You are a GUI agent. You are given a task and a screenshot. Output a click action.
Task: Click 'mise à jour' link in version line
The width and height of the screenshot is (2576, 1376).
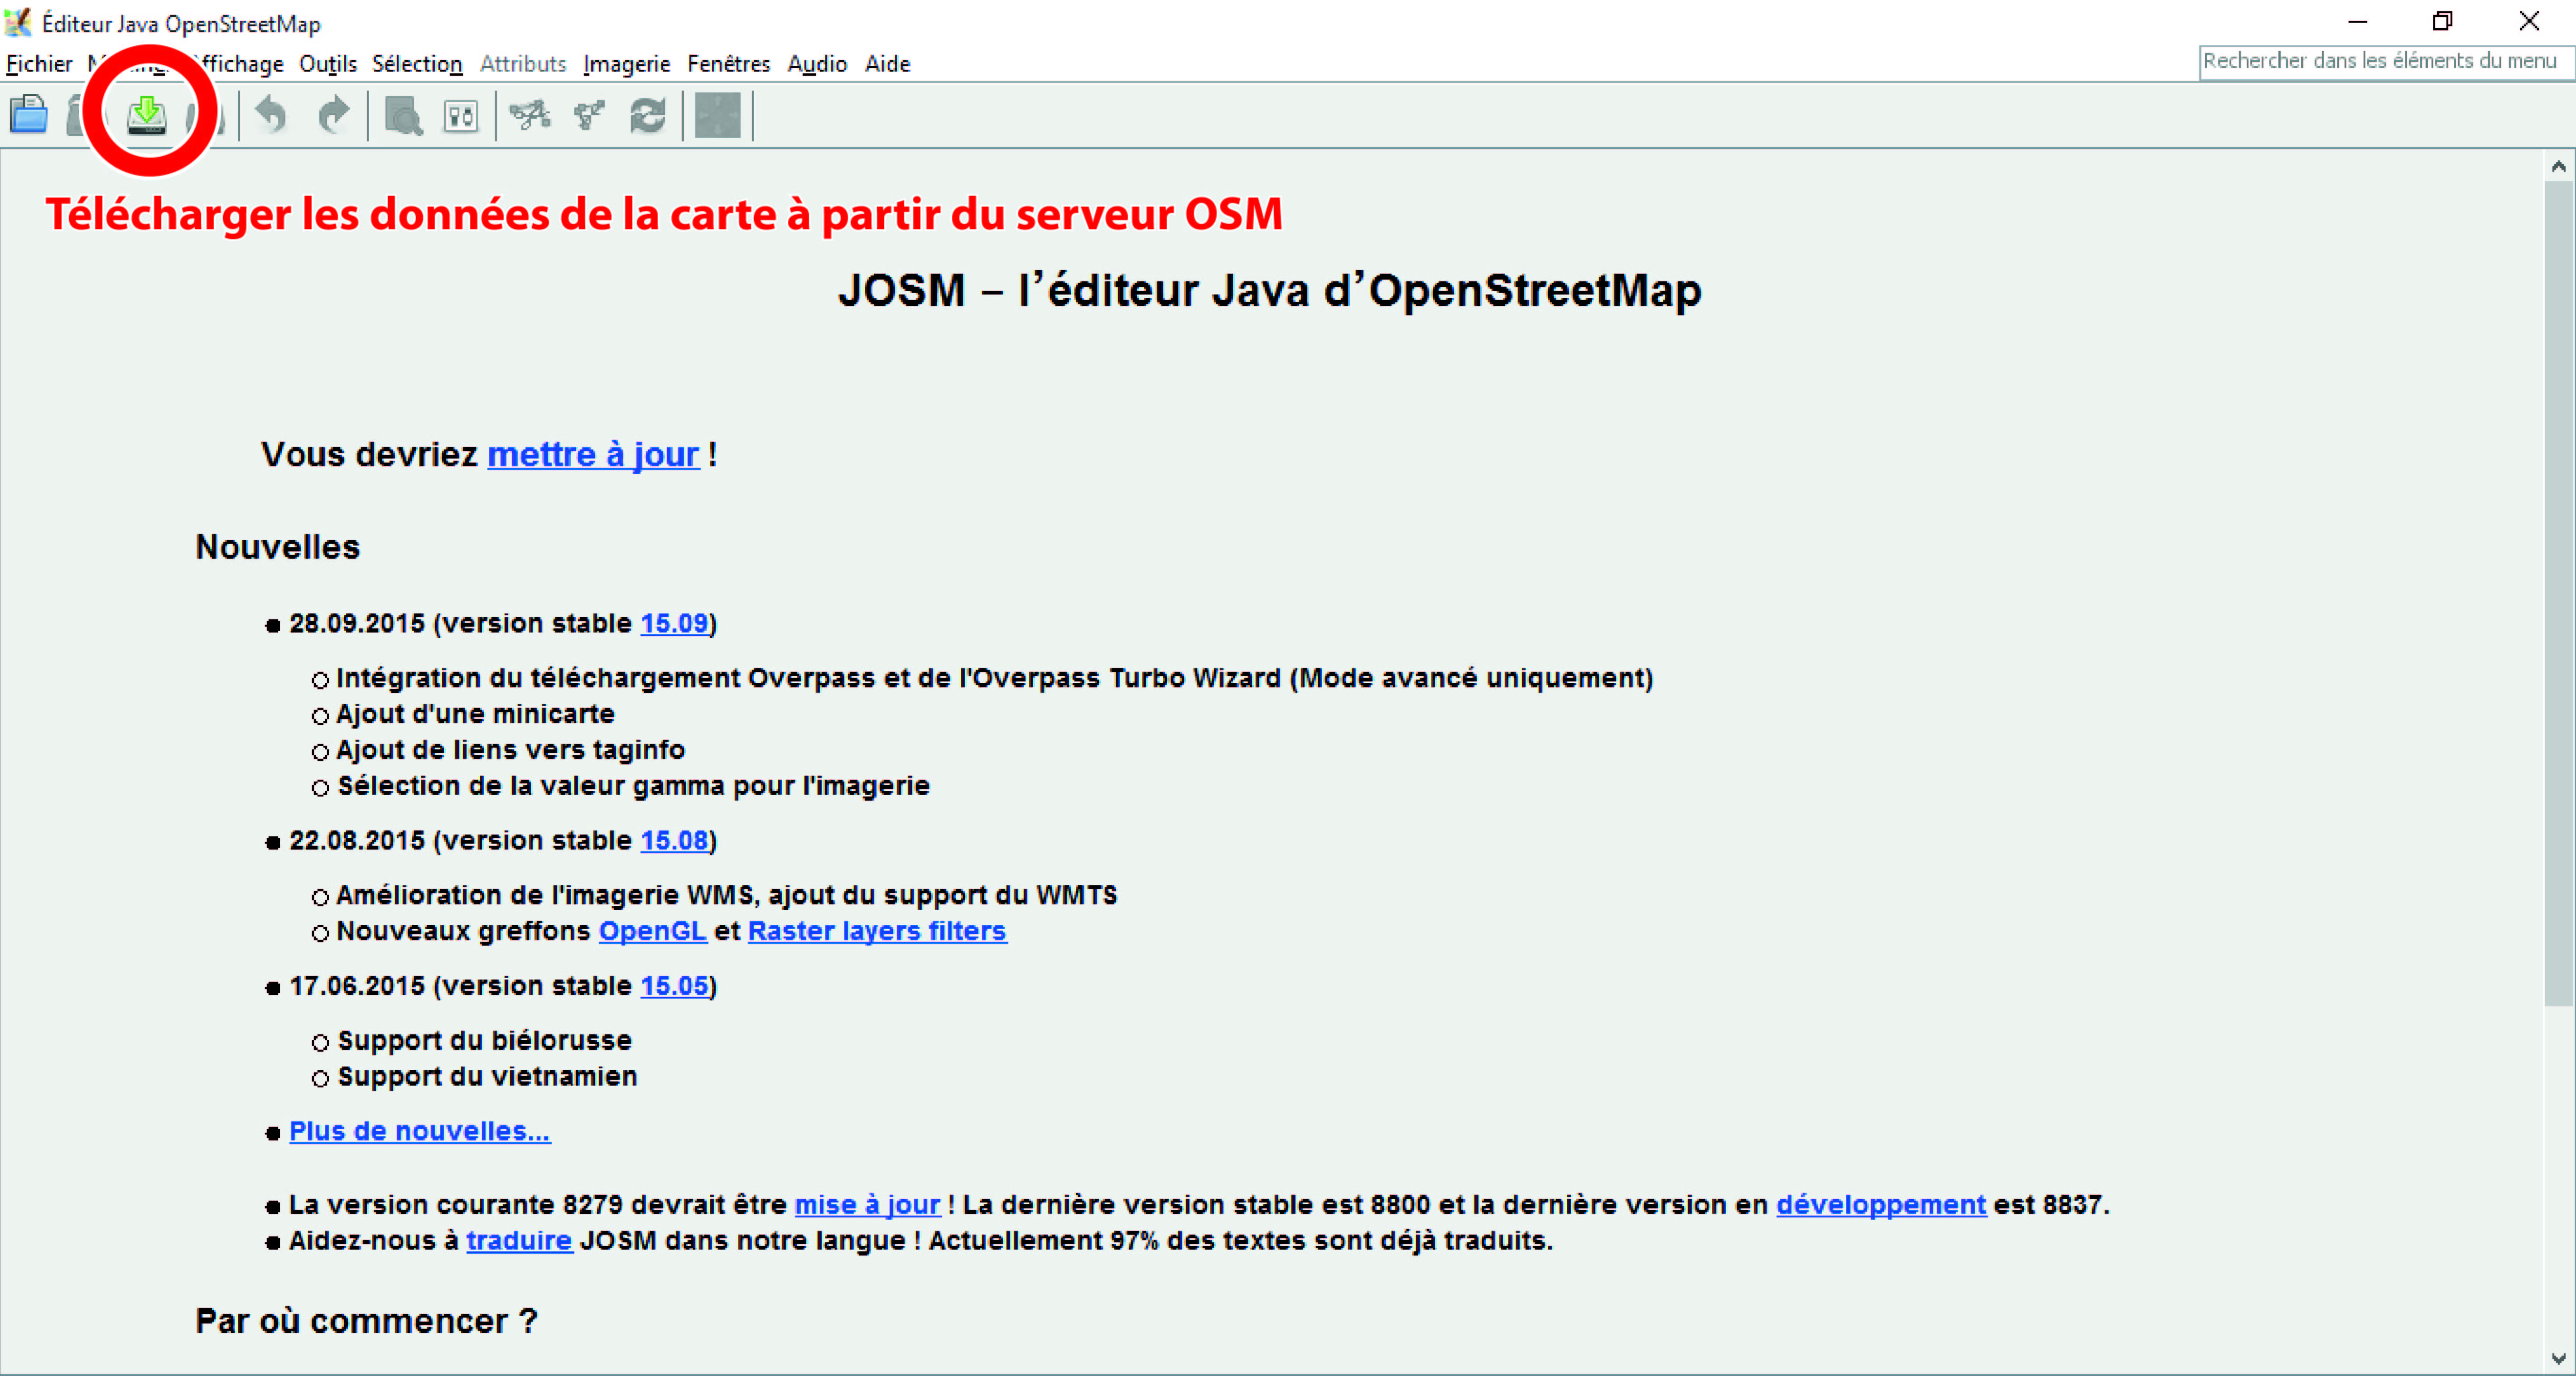tap(868, 1205)
